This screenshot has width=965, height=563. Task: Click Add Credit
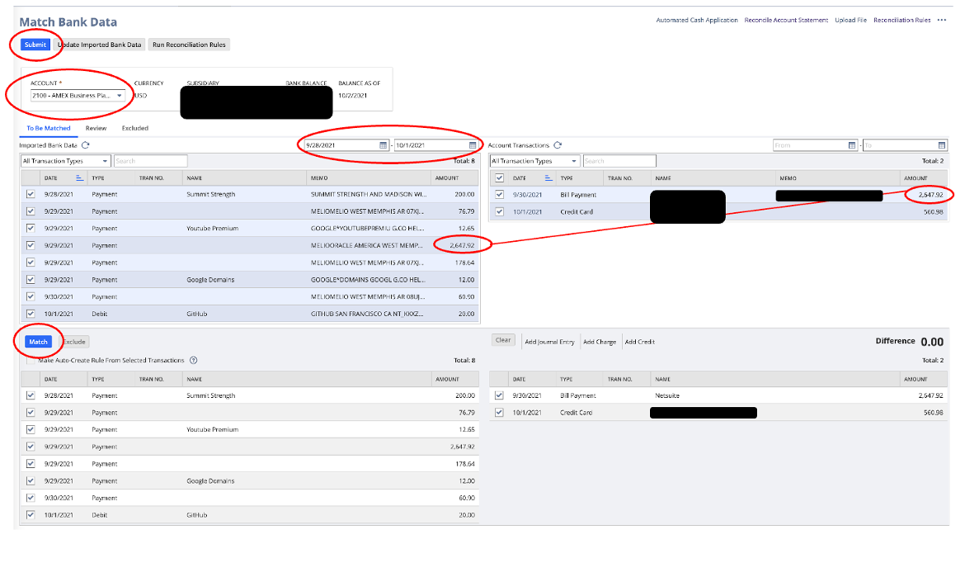(x=639, y=342)
